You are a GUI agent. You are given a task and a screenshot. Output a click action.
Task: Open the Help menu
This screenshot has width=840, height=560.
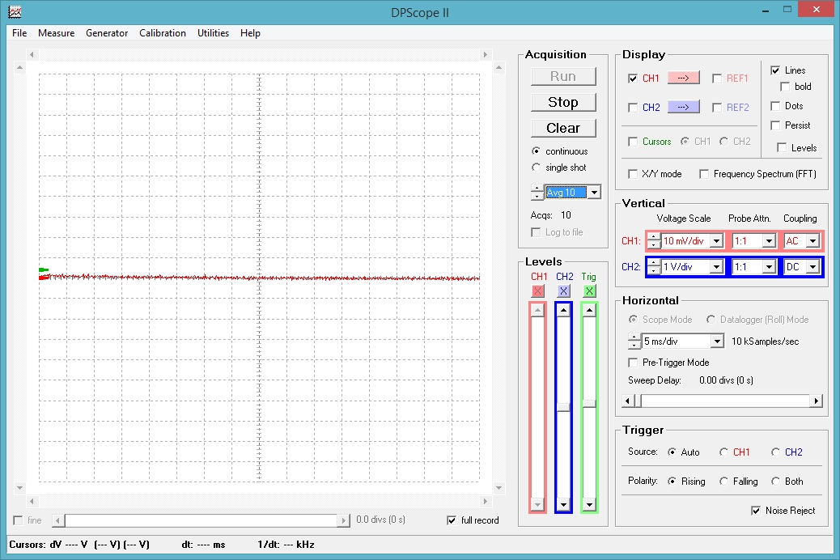(x=250, y=32)
